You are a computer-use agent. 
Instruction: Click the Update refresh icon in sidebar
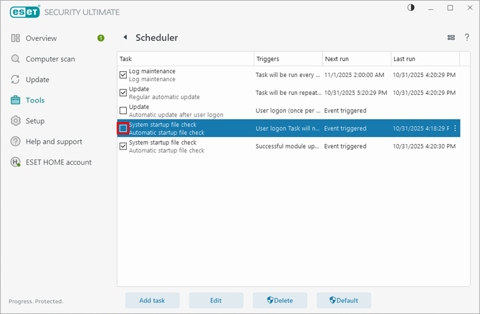(x=15, y=80)
